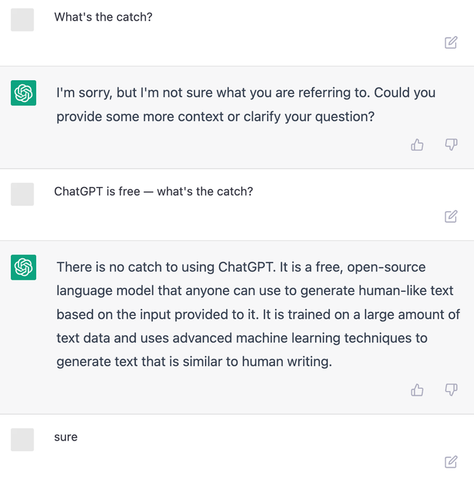Select the user avatar next to "sure"
This screenshot has height=484, width=474.
coord(23,439)
